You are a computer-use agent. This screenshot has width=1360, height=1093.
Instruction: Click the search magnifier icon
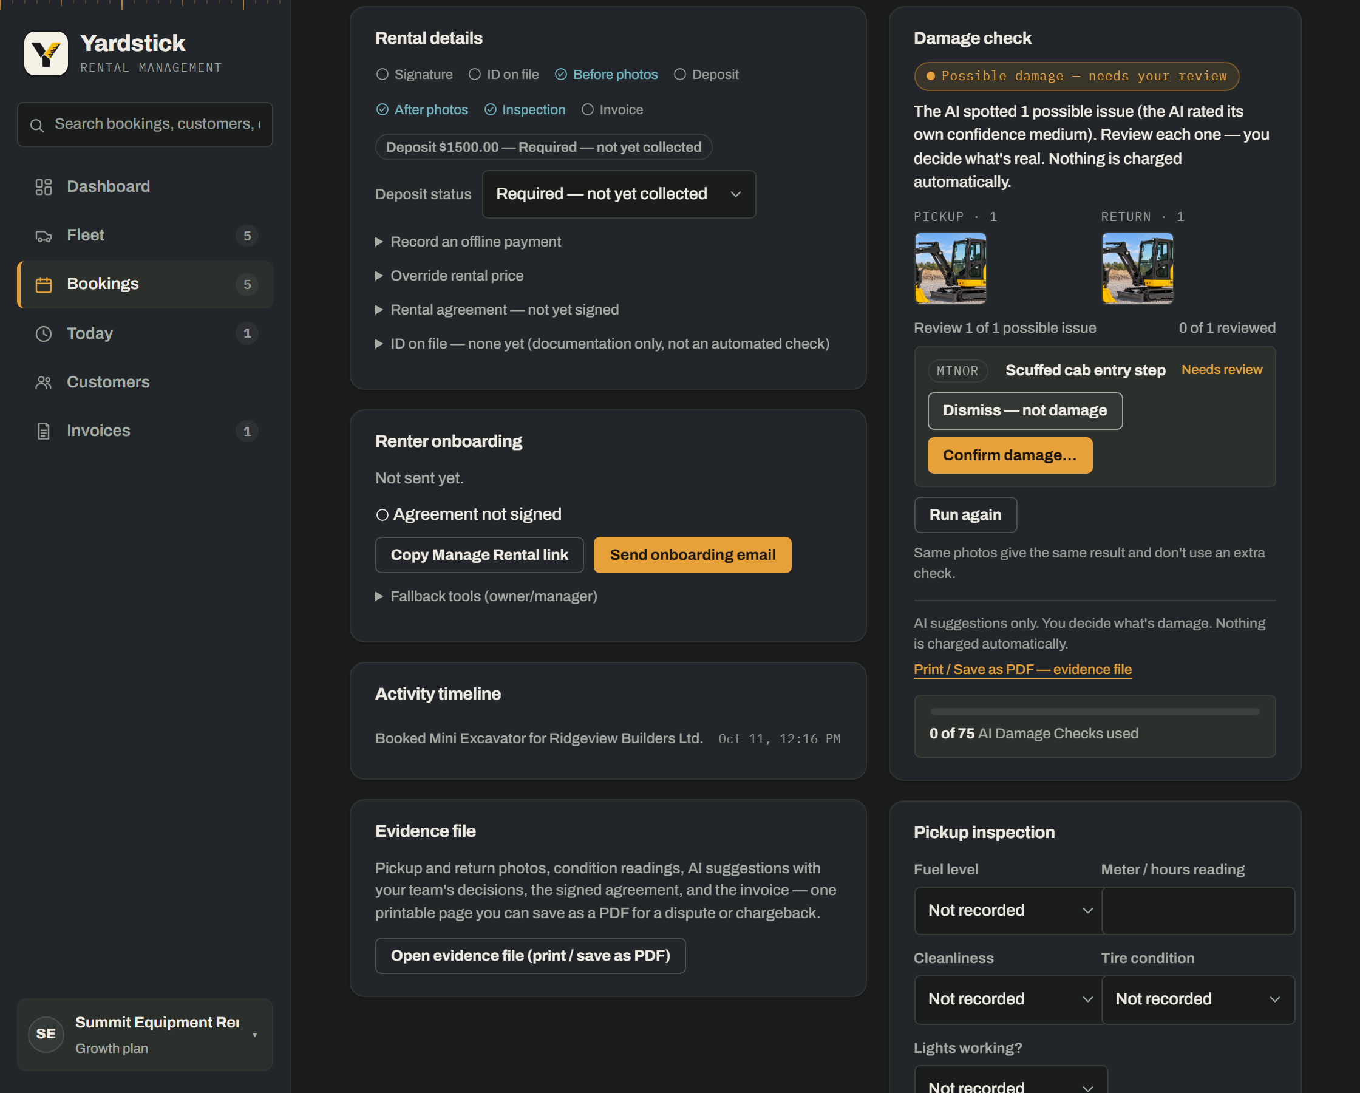pyautogui.click(x=37, y=125)
